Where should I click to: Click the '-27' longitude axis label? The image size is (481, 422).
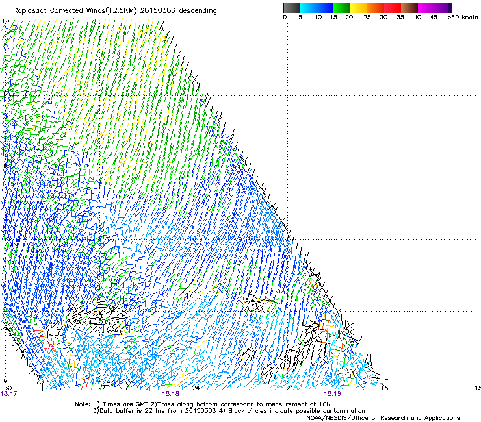(x=99, y=388)
